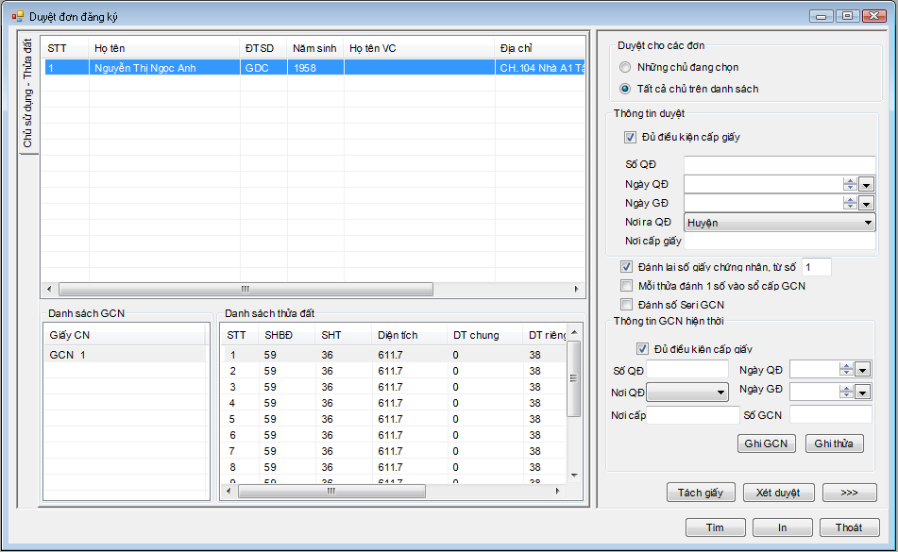The image size is (898, 552).
Task: Select 'GCN 1' in Danh sách GCN
Action: coord(68,355)
